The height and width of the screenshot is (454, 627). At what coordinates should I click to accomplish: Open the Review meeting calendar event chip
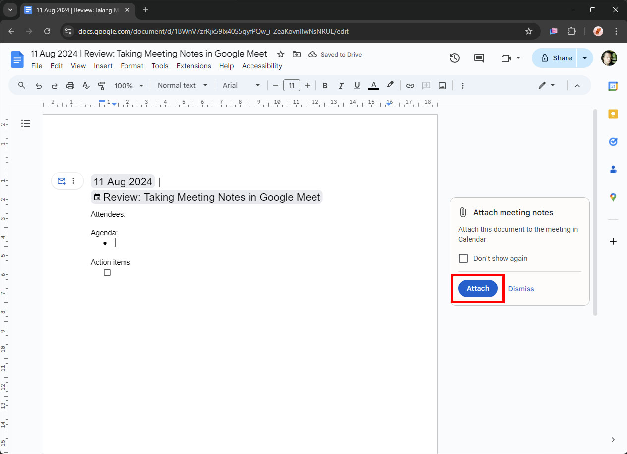207,197
